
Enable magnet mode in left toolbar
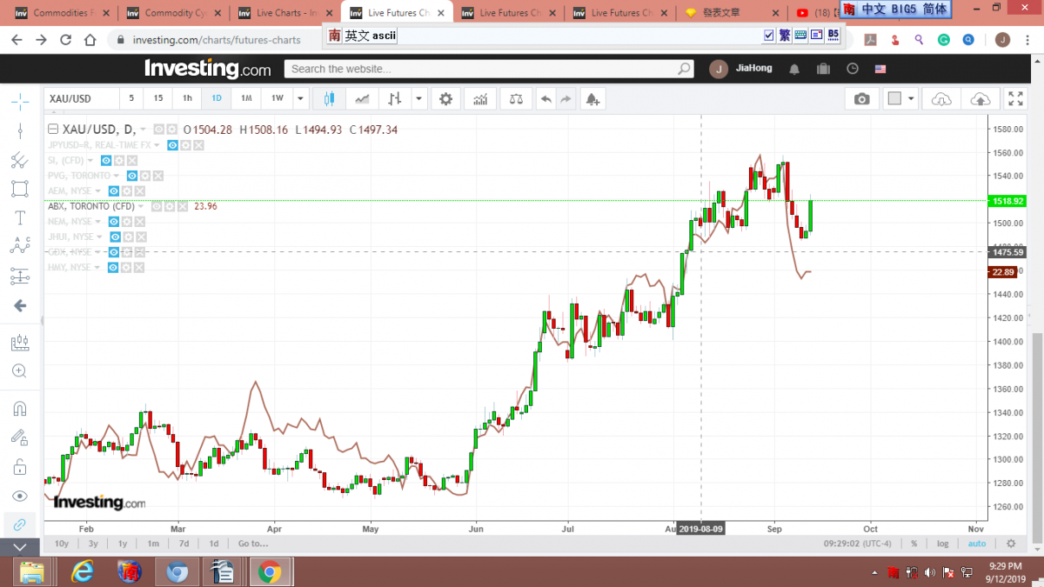19,408
